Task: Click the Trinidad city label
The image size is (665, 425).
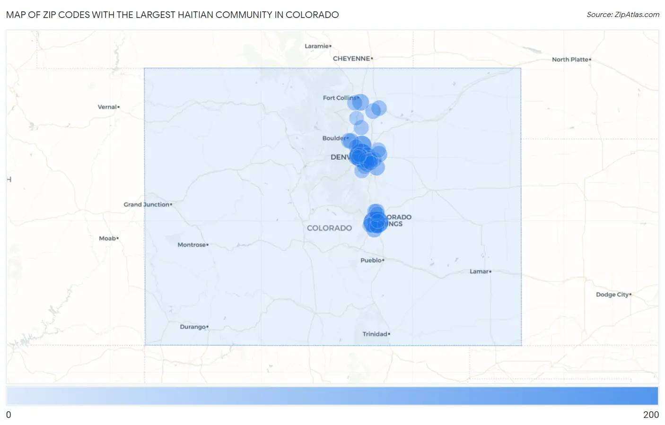Action: tap(376, 334)
